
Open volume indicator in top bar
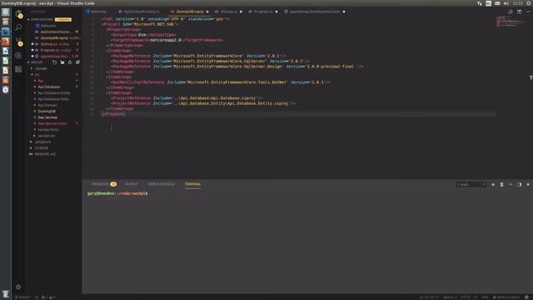coord(506,3)
